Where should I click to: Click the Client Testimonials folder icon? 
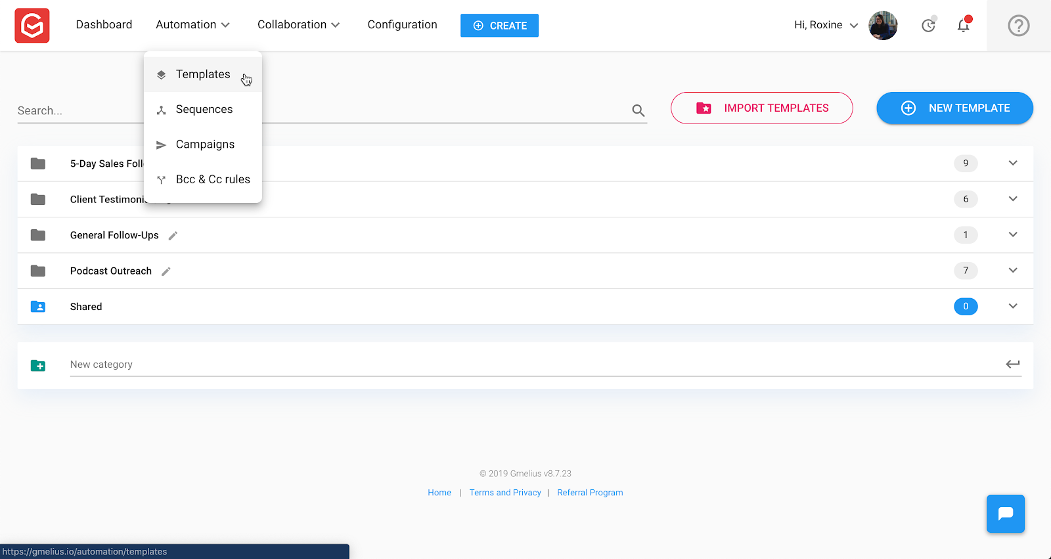[38, 199]
